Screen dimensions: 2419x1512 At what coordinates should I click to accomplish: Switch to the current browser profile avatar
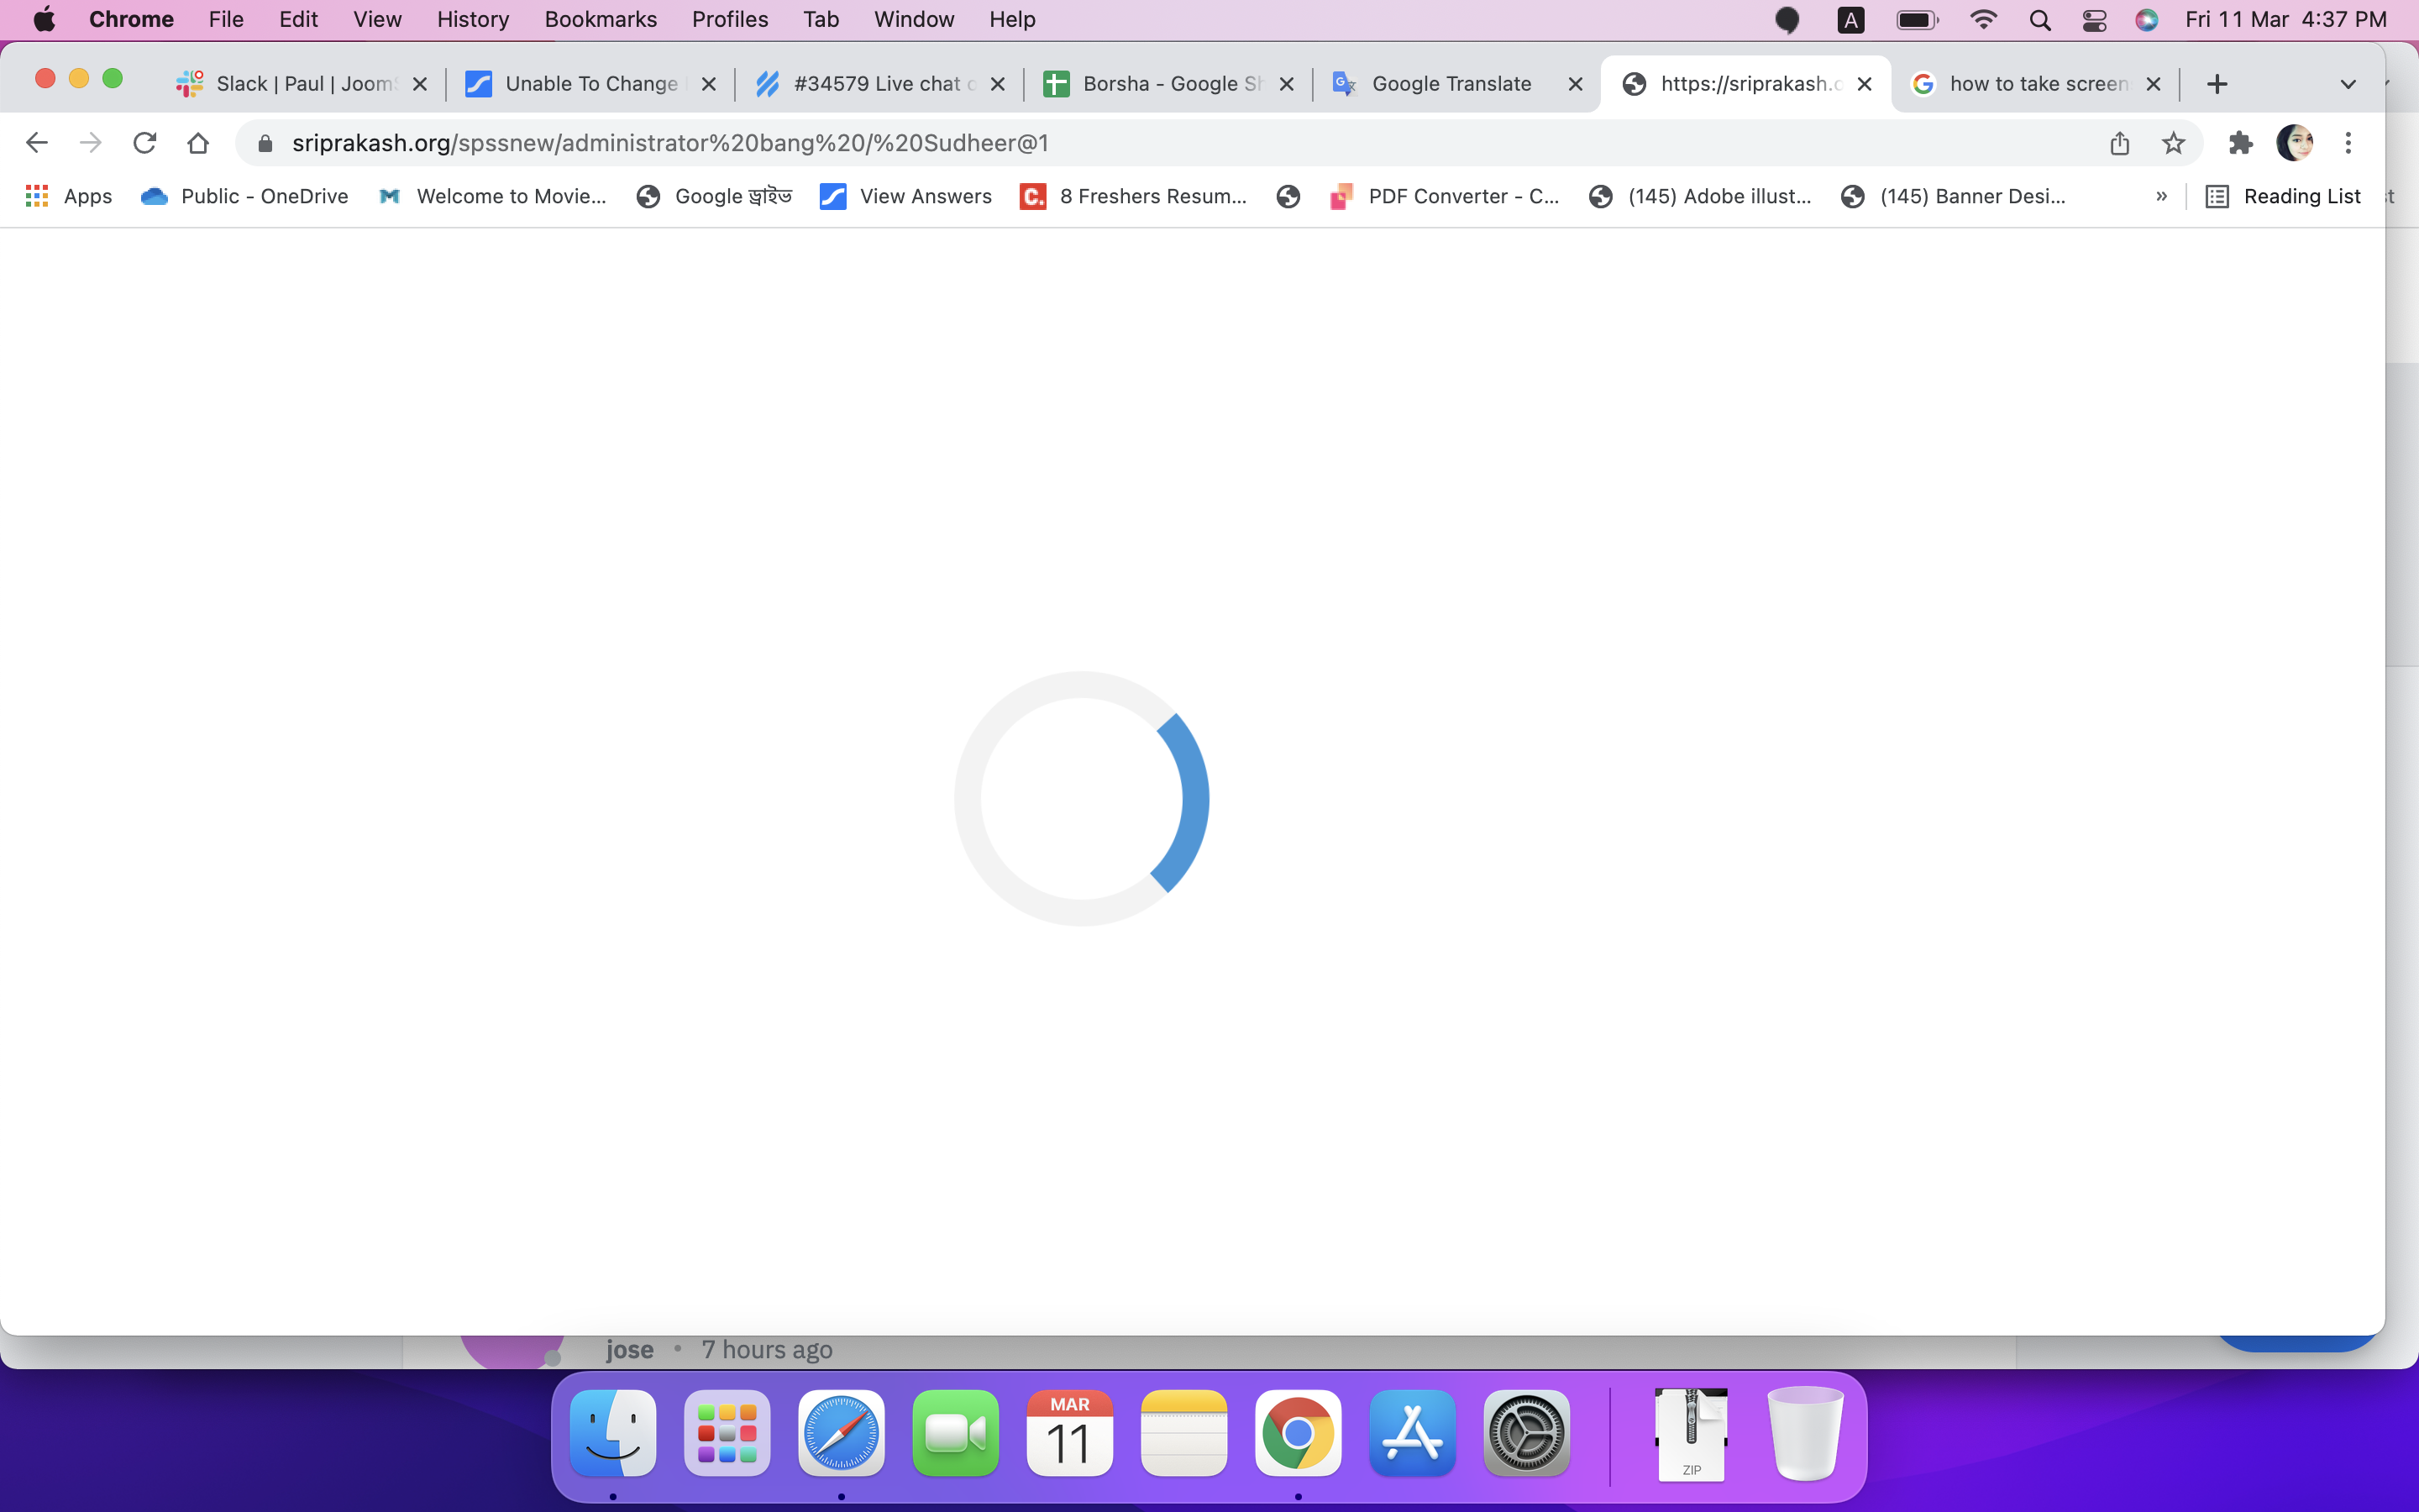pyautogui.click(x=2295, y=142)
